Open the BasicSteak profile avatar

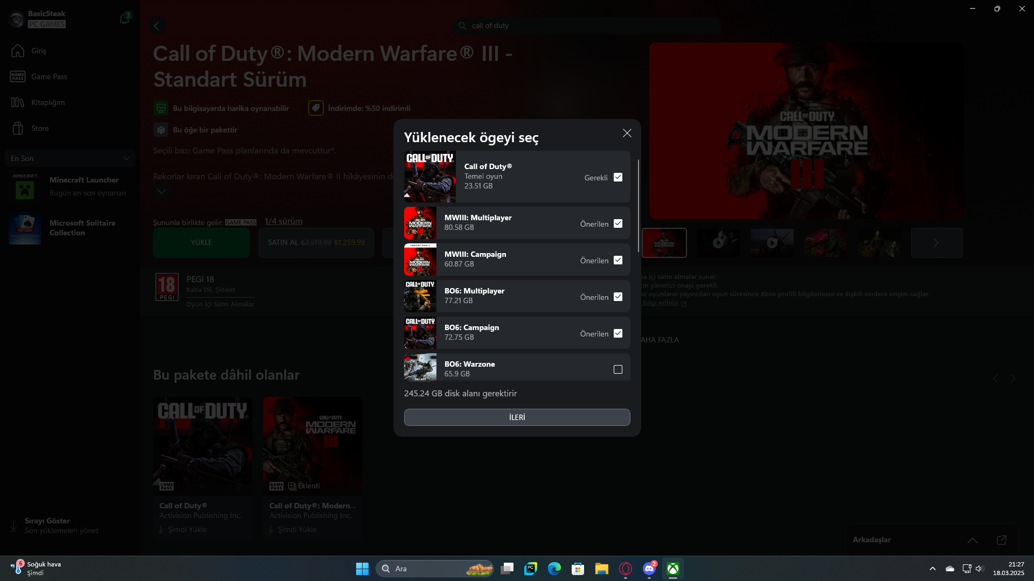[16, 19]
